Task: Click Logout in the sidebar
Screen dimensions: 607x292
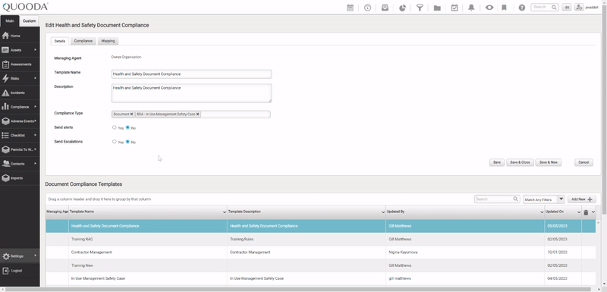Action: click(x=20, y=271)
